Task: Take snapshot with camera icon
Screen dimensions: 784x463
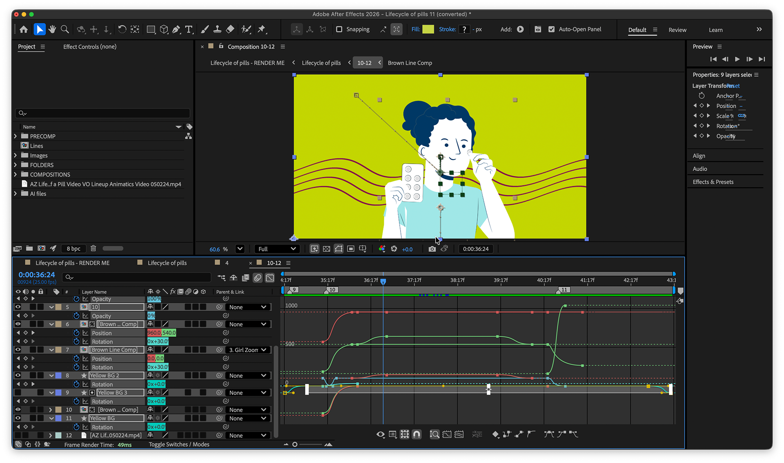Action: click(432, 249)
